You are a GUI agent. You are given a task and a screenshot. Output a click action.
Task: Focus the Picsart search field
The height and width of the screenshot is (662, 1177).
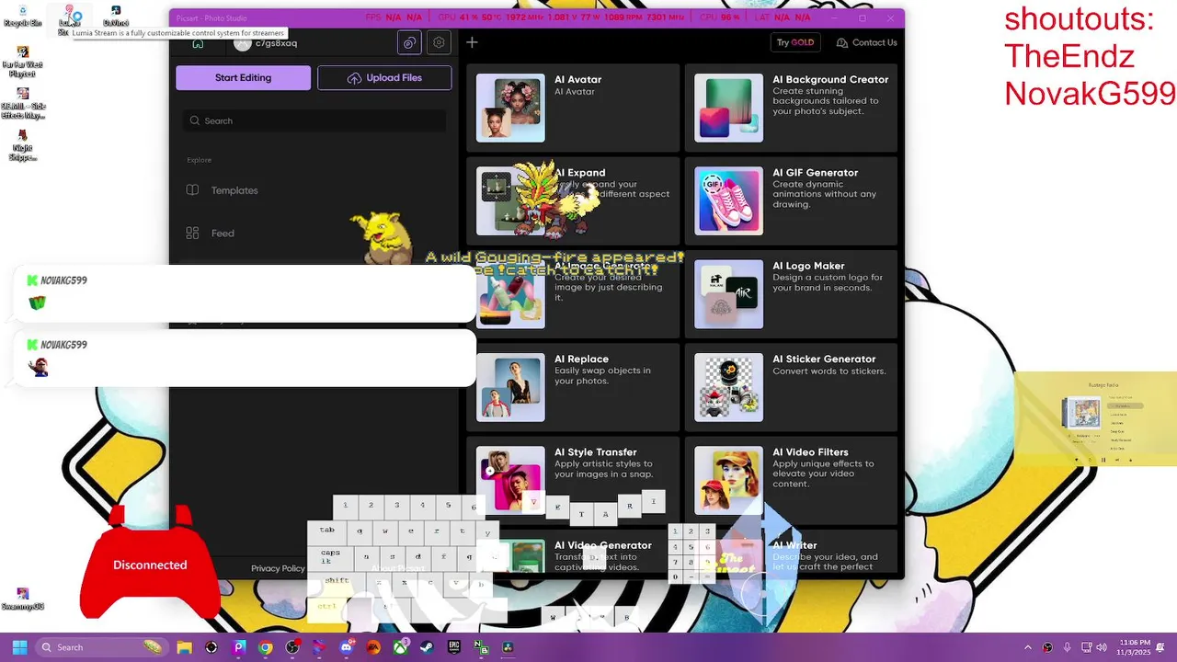click(314, 120)
